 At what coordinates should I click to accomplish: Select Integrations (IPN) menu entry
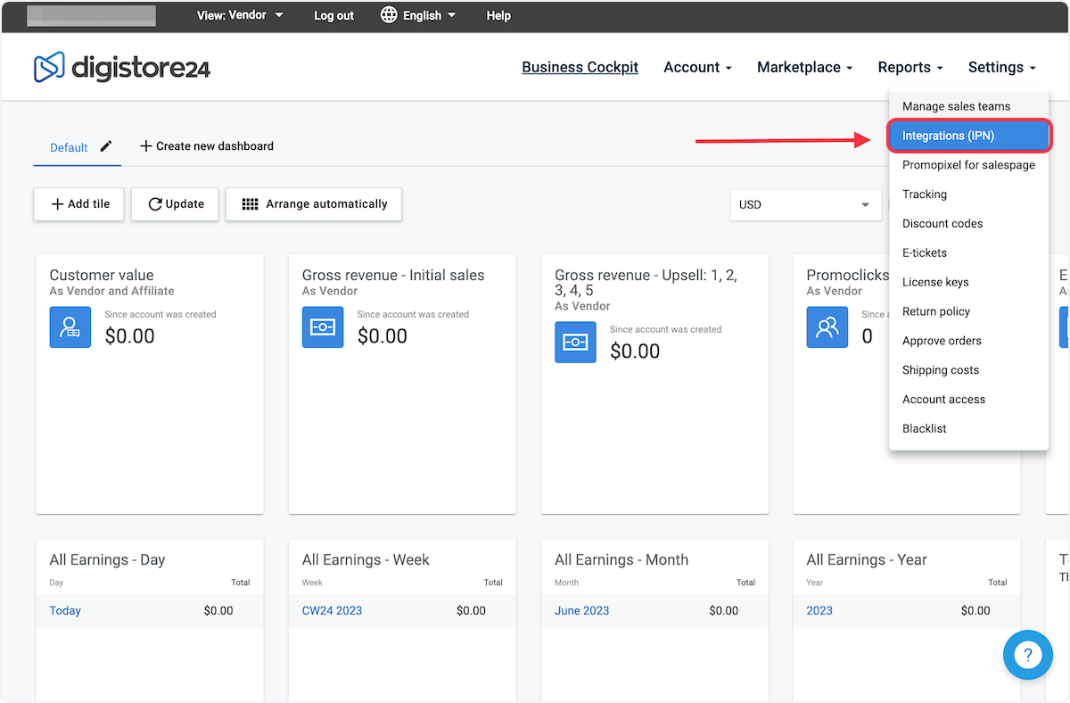click(969, 136)
